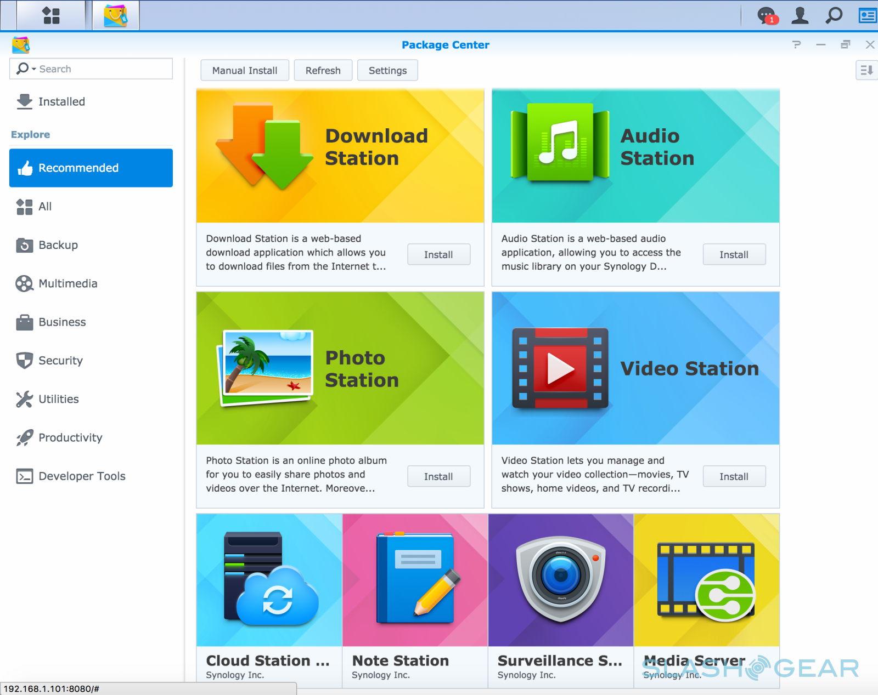Screen dimensions: 878x695
Task: Install Download Station
Action: tap(438, 254)
